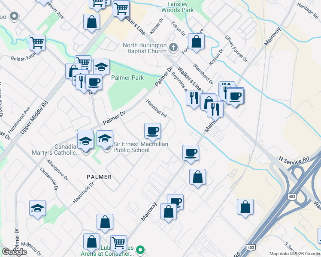Click the Blanshard Dr label

coord(203,74)
